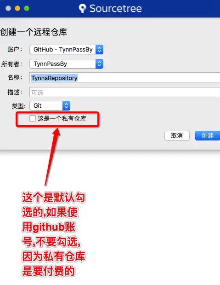Minimize the window with the yellow button
The image size is (220, 285).
pyautogui.click(x=17, y=8)
